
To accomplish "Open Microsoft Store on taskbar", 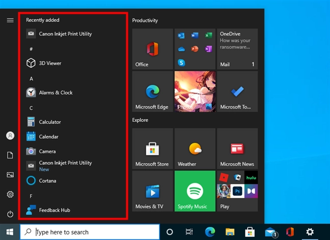I will coord(250,232).
